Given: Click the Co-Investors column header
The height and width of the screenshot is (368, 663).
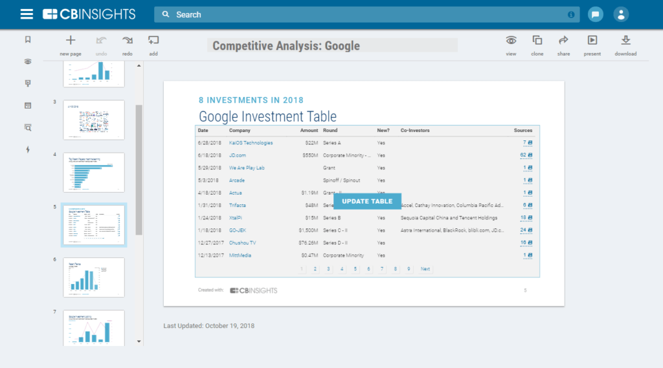Looking at the screenshot, I should pyautogui.click(x=415, y=131).
